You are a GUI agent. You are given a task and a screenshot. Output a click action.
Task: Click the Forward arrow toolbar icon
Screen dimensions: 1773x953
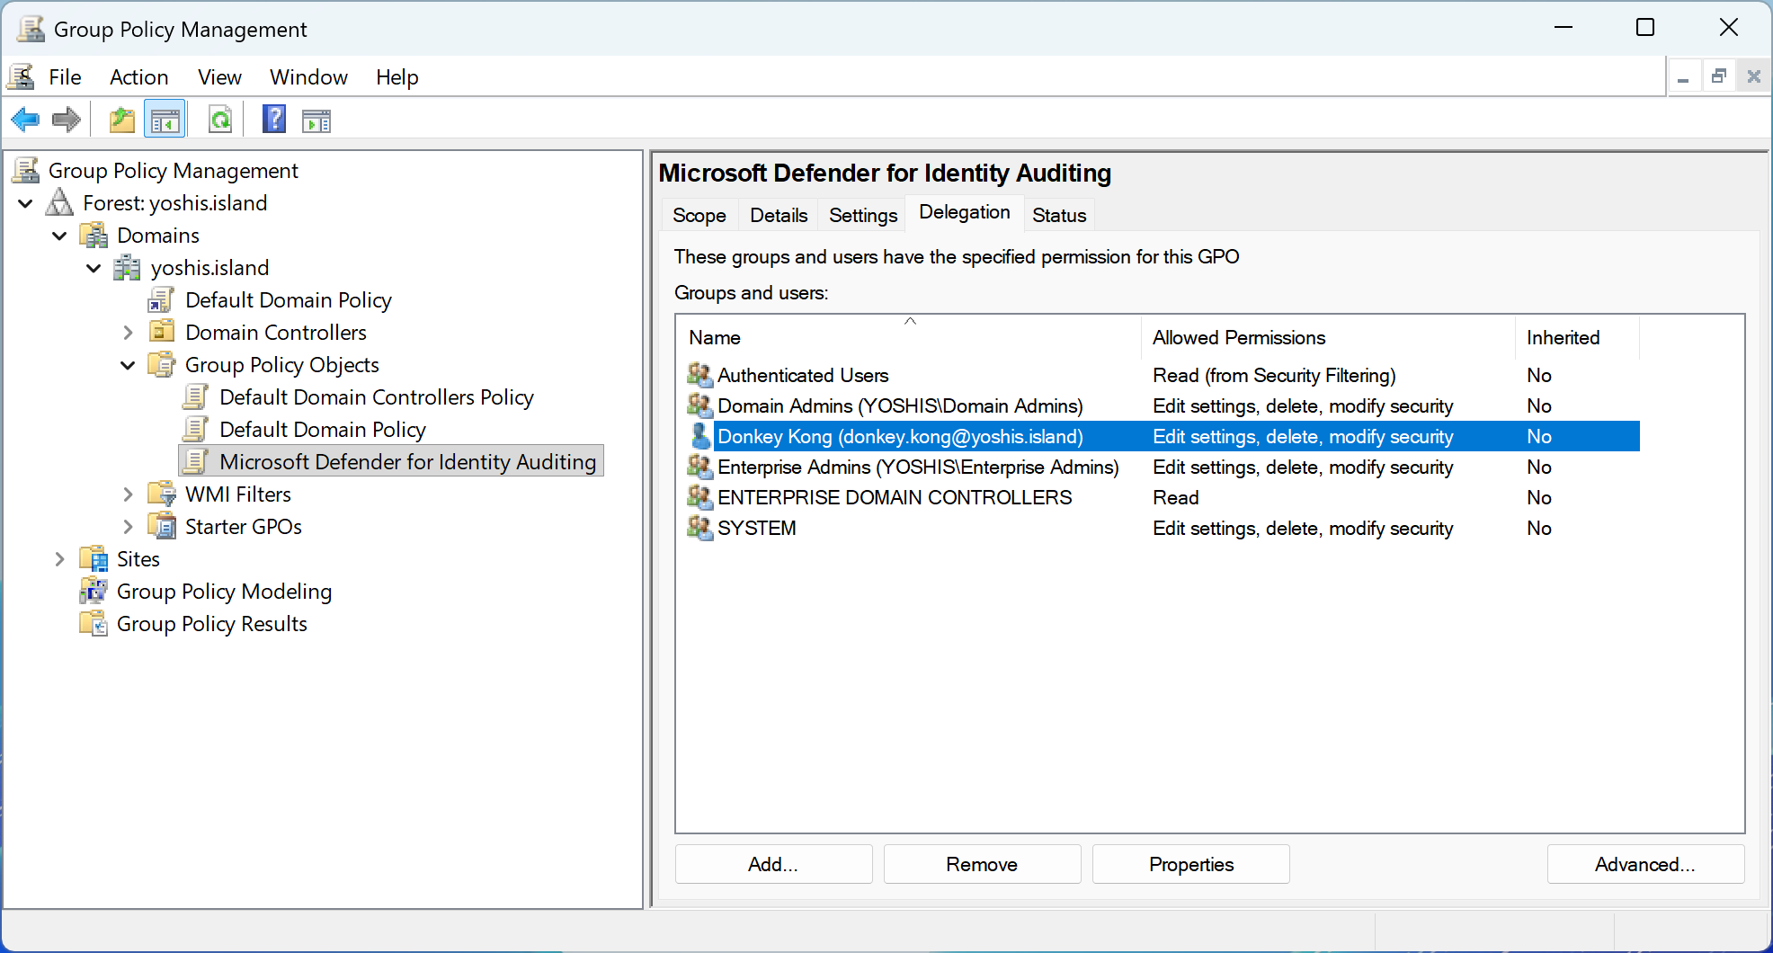point(67,120)
